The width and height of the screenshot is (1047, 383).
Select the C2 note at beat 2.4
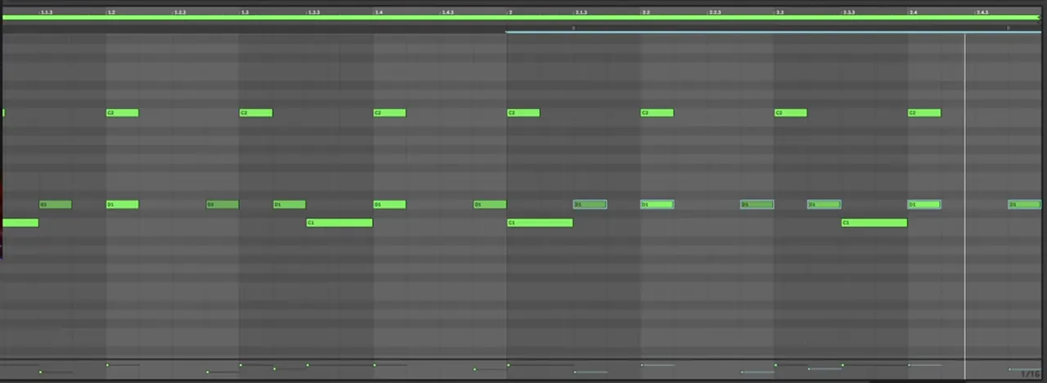tap(924, 113)
